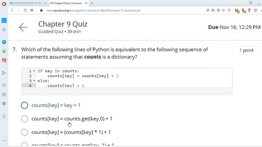Click the 'Due Nov 16, 12:29 PM' text
The height and width of the screenshot is (147, 262).
pos(234,27)
